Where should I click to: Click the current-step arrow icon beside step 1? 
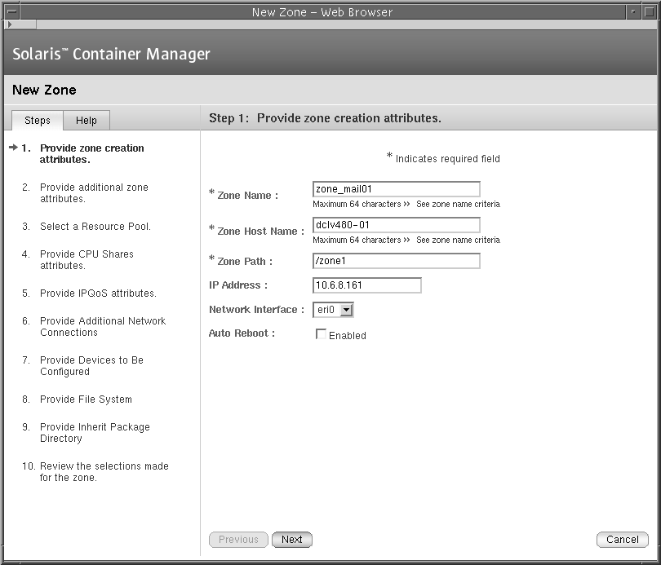[14, 148]
